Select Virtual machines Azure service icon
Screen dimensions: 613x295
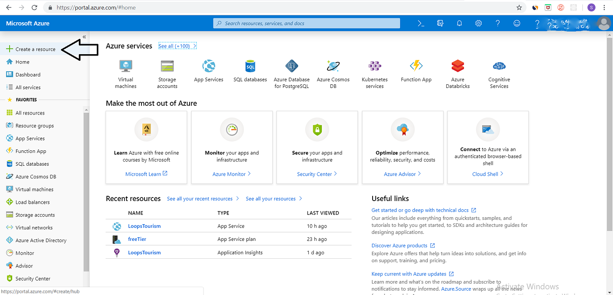[x=126, y=66]
